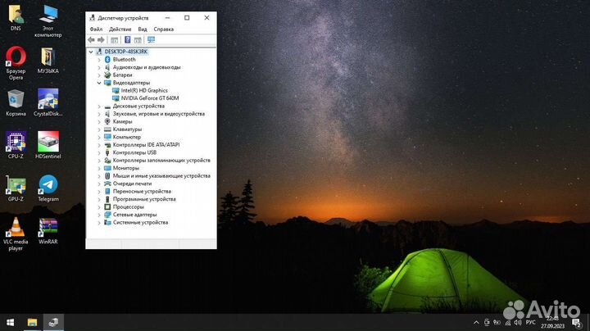The width and height of the screenshot is (590, 331).
Task: Launch VLC media player from desktop
Action: coord(16,229)
